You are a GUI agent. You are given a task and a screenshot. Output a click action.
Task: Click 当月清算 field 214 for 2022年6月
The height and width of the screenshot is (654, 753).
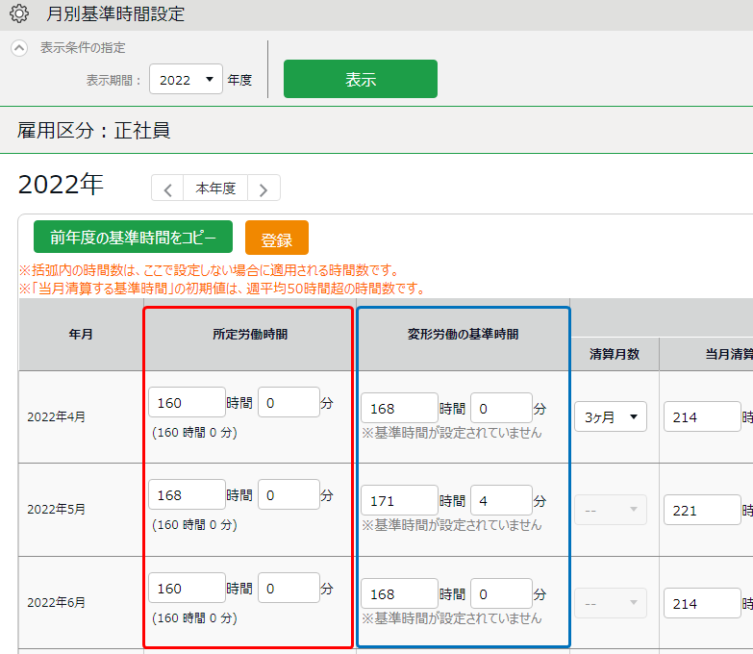pyautogui.click(x=702, y=603)
